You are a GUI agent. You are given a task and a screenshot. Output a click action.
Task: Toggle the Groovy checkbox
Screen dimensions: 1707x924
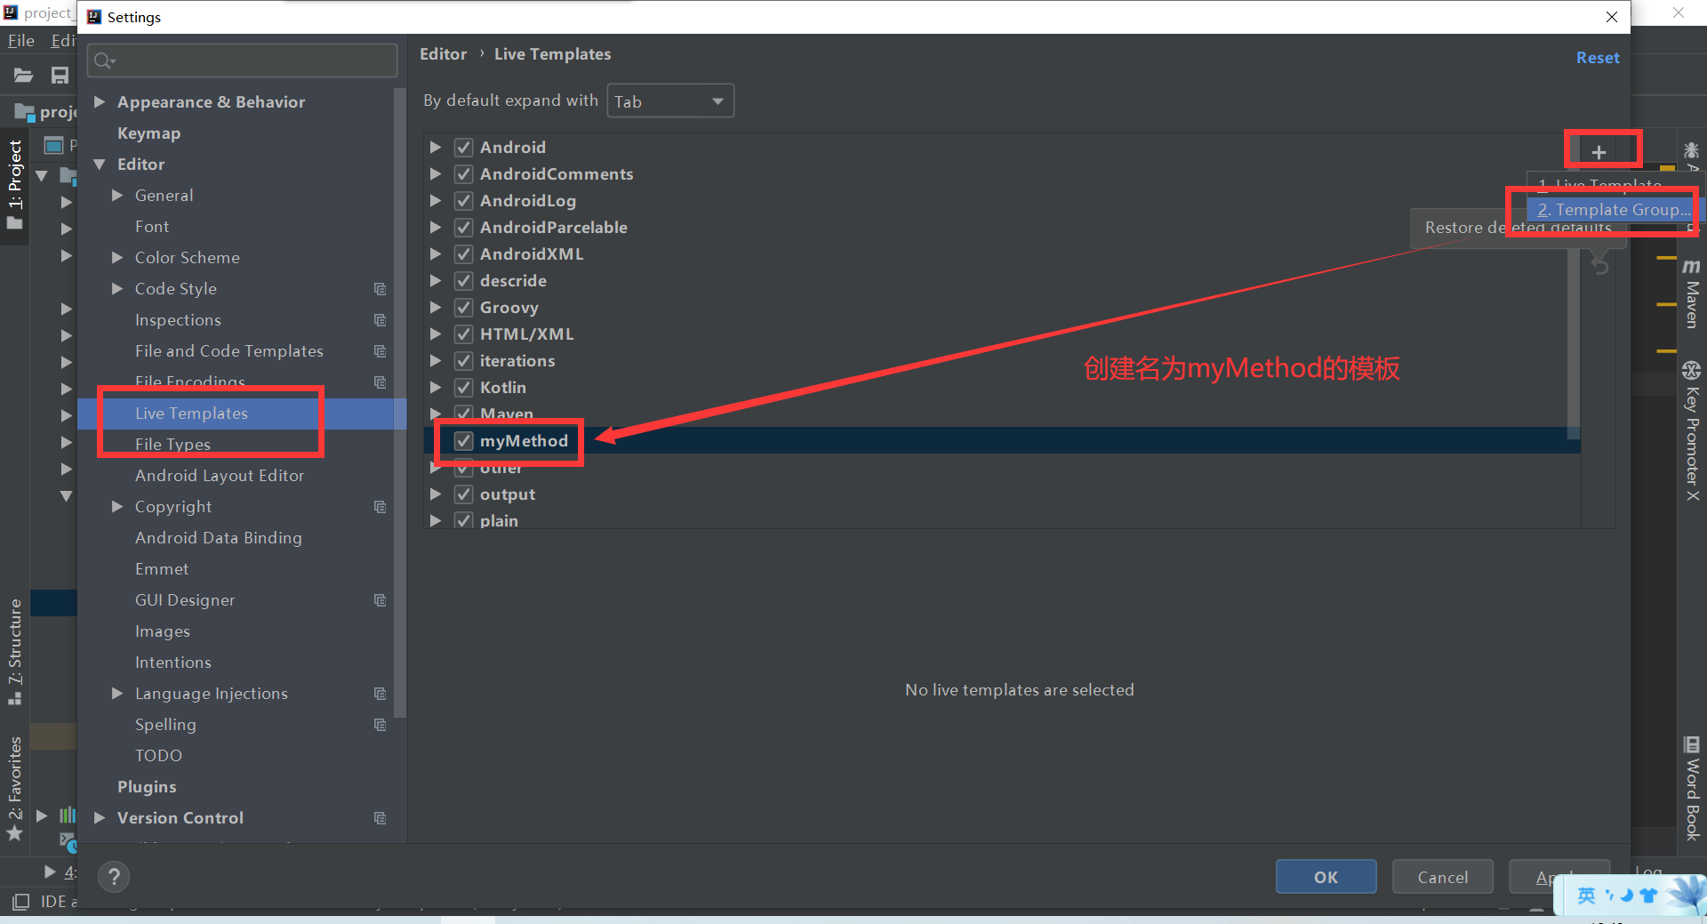[463, 308]
